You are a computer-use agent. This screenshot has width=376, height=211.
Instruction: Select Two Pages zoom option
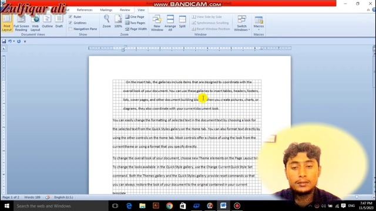point(135,23)
